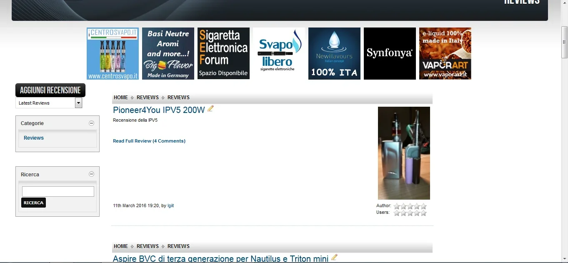Click the Aggiungi Recensione button
The image size is (568, 263).
coord(50,90)
